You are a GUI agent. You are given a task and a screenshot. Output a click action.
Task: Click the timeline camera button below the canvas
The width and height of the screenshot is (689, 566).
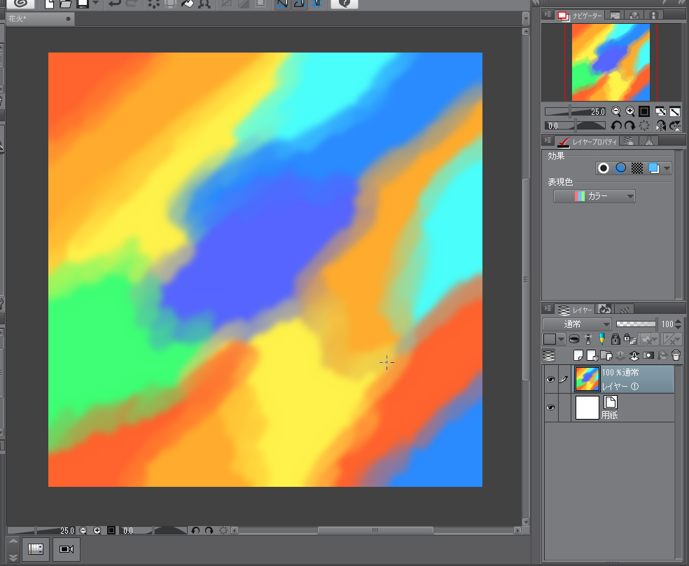coord(67,549)
